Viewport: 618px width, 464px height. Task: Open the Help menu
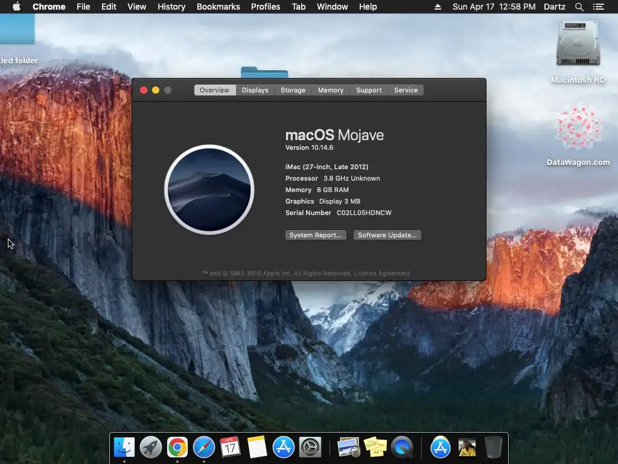point(368,7)
